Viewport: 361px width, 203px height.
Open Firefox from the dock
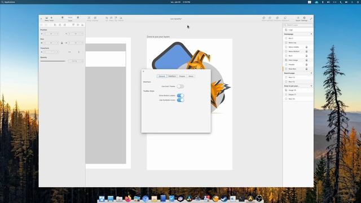128,198
